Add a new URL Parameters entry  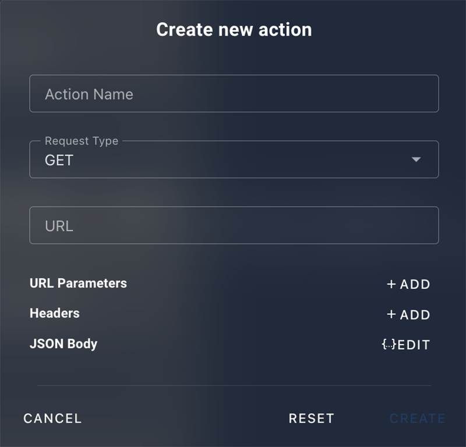pyautogui.click(x=408, y=284)
